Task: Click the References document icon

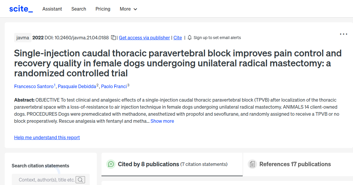Action: pyautogui.click(x=252, y=164)
